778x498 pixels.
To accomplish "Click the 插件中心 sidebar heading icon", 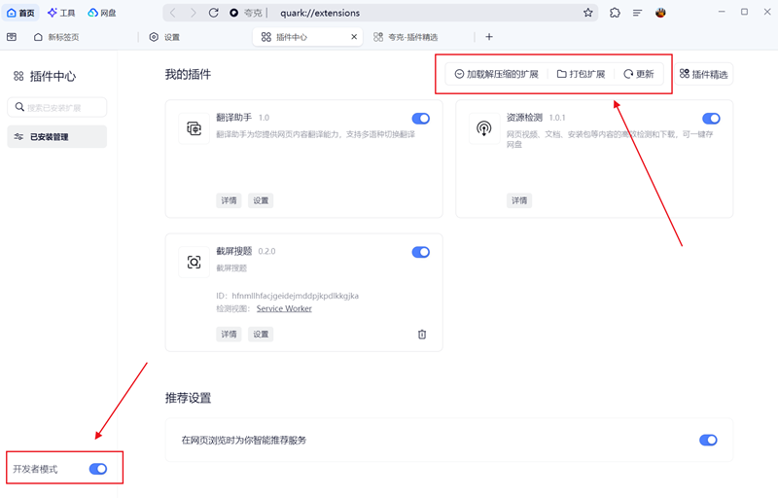I will 18,76.
